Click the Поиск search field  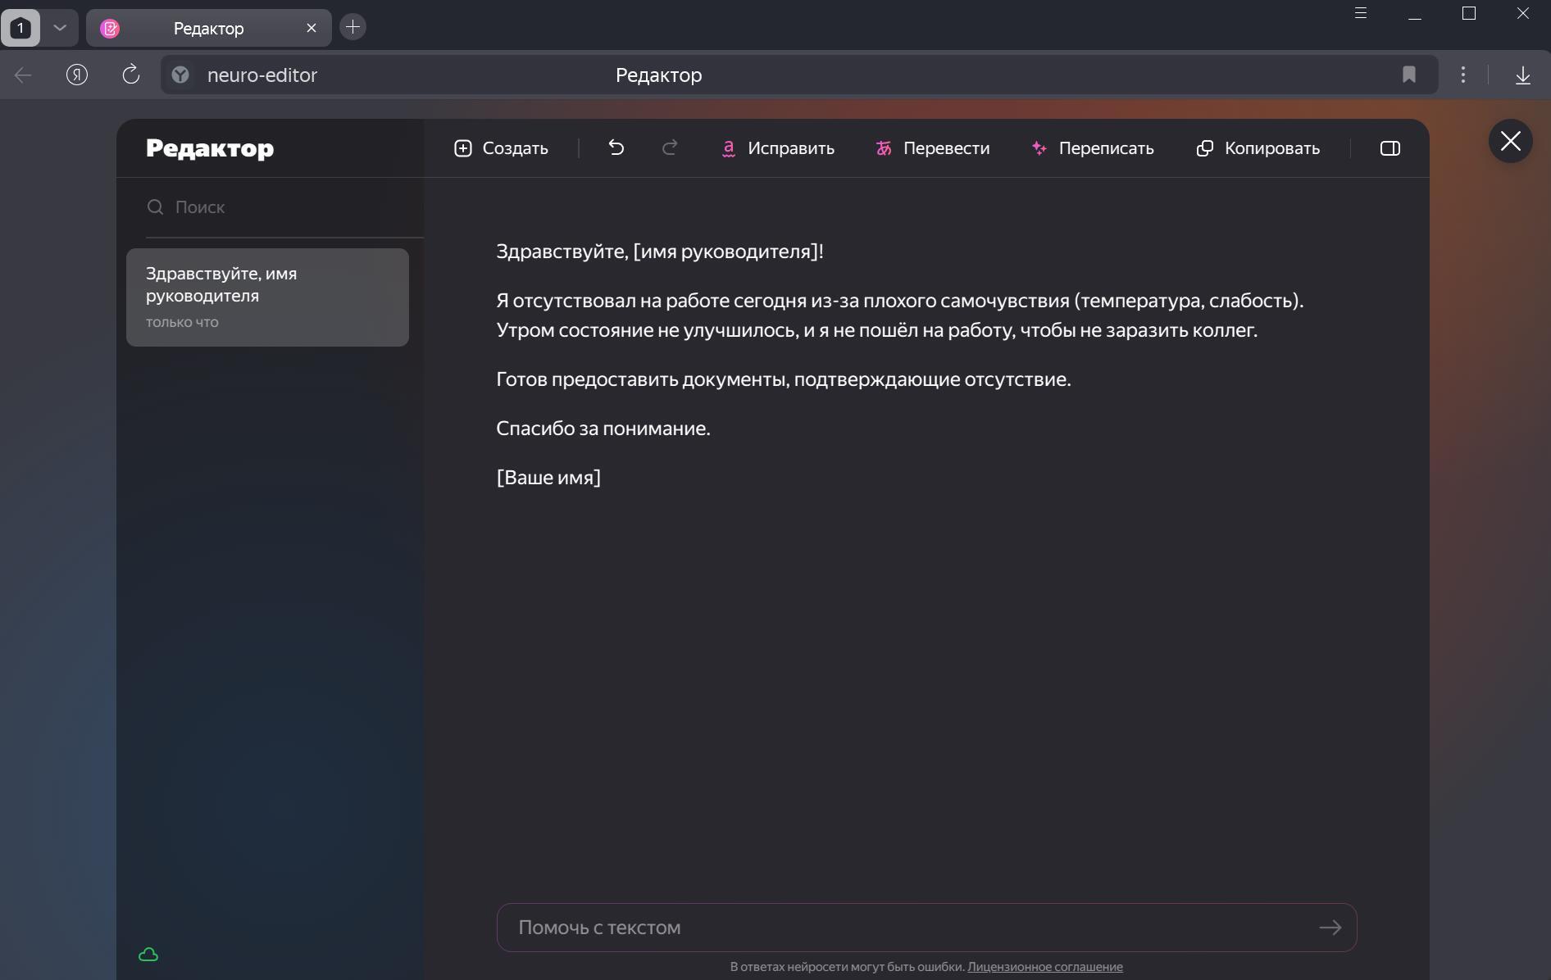click(x=279, y=207)
